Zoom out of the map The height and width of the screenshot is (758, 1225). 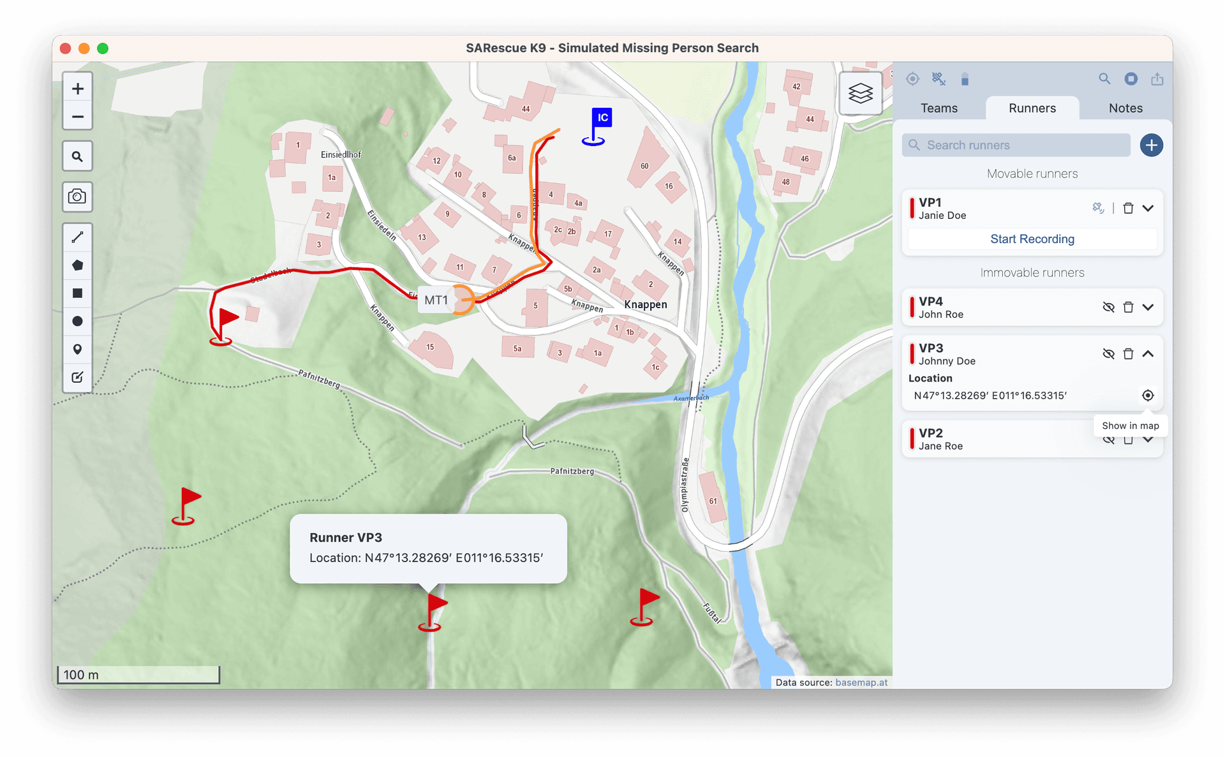point(77,117)
